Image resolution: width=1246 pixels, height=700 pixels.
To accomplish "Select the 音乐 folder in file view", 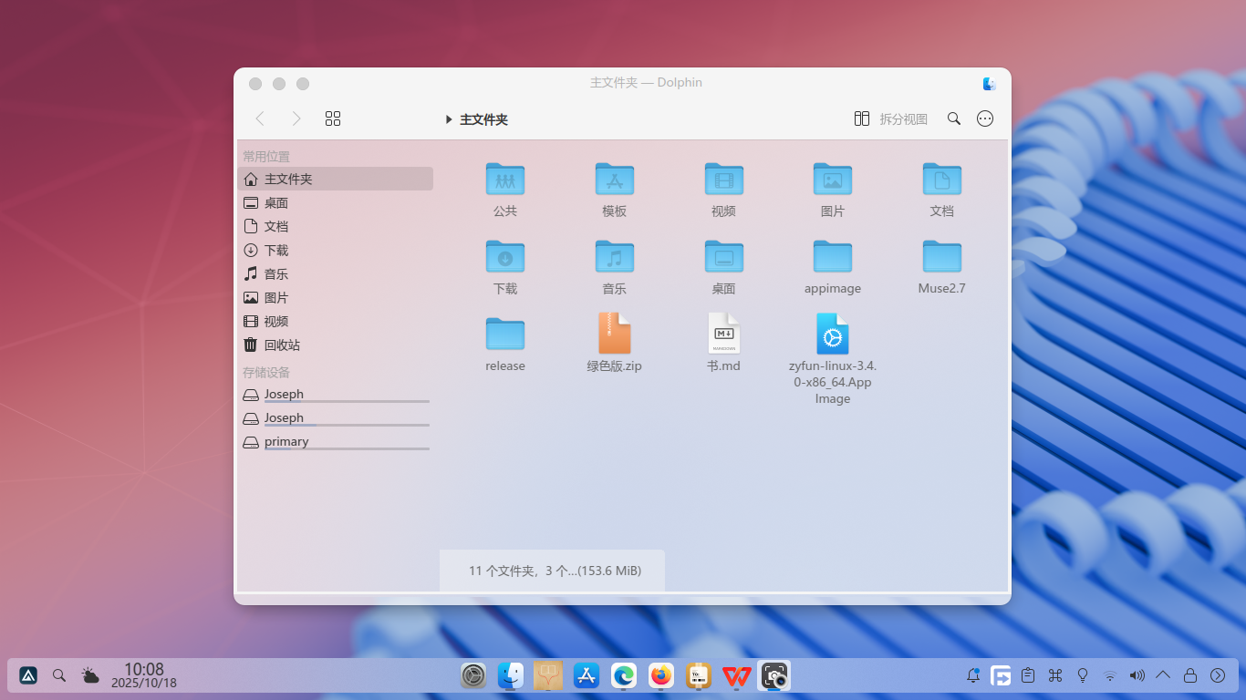I will coord(615,256).
